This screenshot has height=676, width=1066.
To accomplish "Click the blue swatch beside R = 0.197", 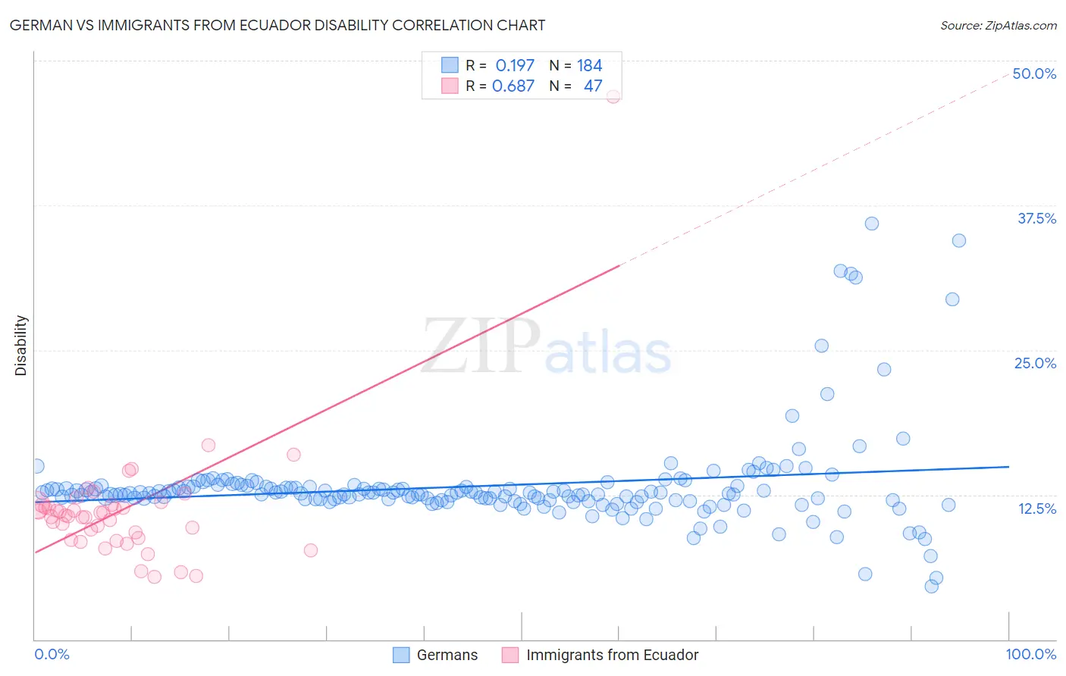I will tap(450, 65).
